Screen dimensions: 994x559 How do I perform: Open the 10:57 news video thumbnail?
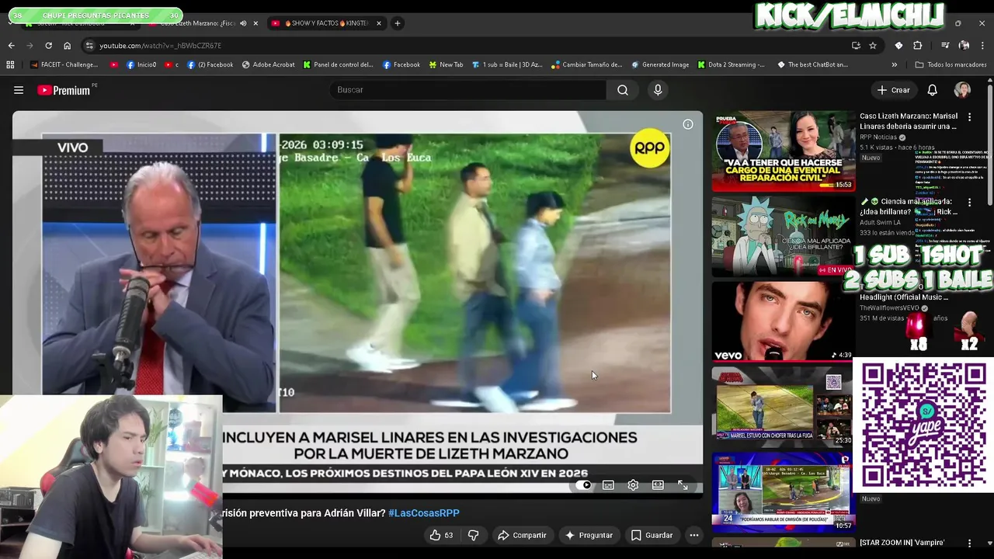(x=783, y=492)
